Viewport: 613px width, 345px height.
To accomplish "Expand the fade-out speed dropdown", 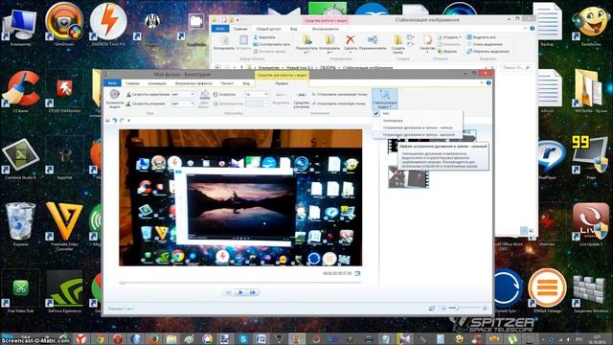I will 192,103.
